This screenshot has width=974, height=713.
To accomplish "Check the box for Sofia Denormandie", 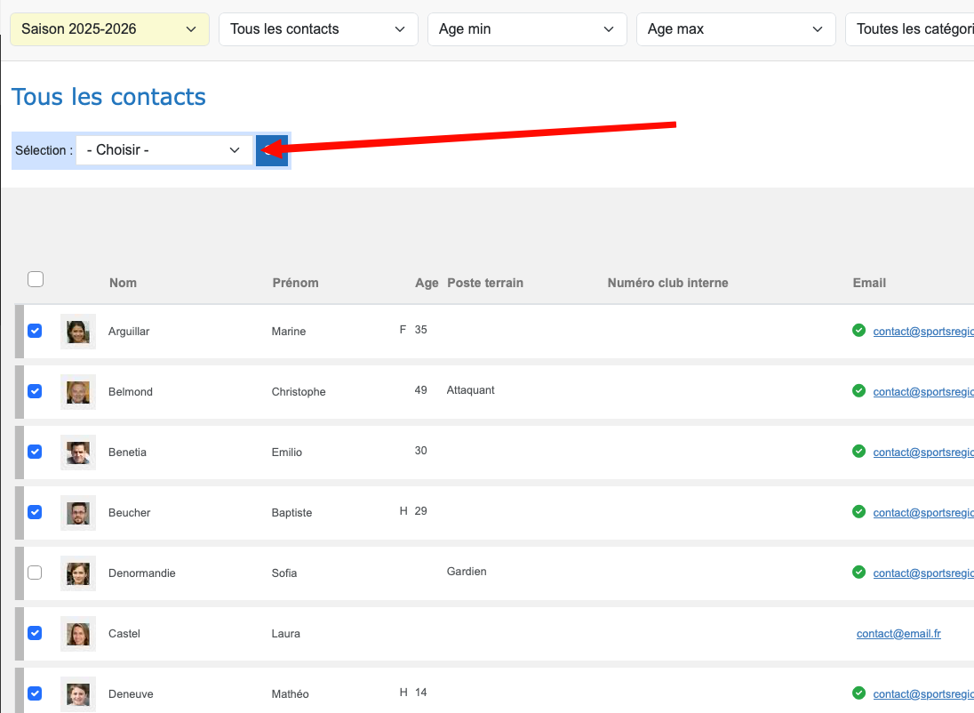I will point(35,573).
